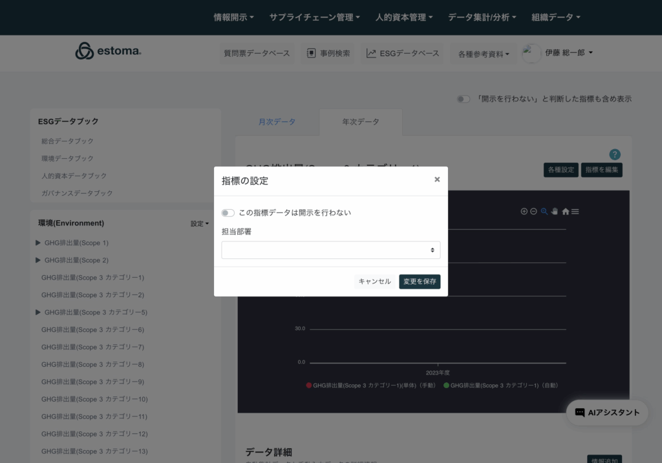Toggle この指標データは開示を行わない switch
The image size is (662, 463).
tap(228, 212)
